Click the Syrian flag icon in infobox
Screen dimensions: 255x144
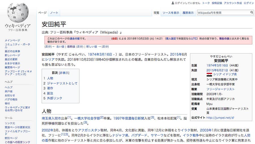coord(209,74)
